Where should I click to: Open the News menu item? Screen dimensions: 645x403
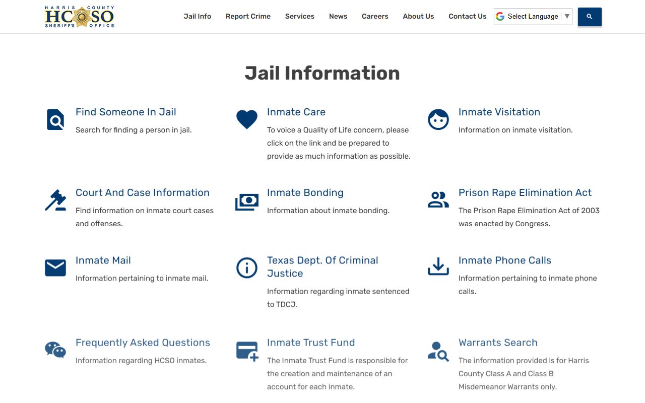[338, 16]
